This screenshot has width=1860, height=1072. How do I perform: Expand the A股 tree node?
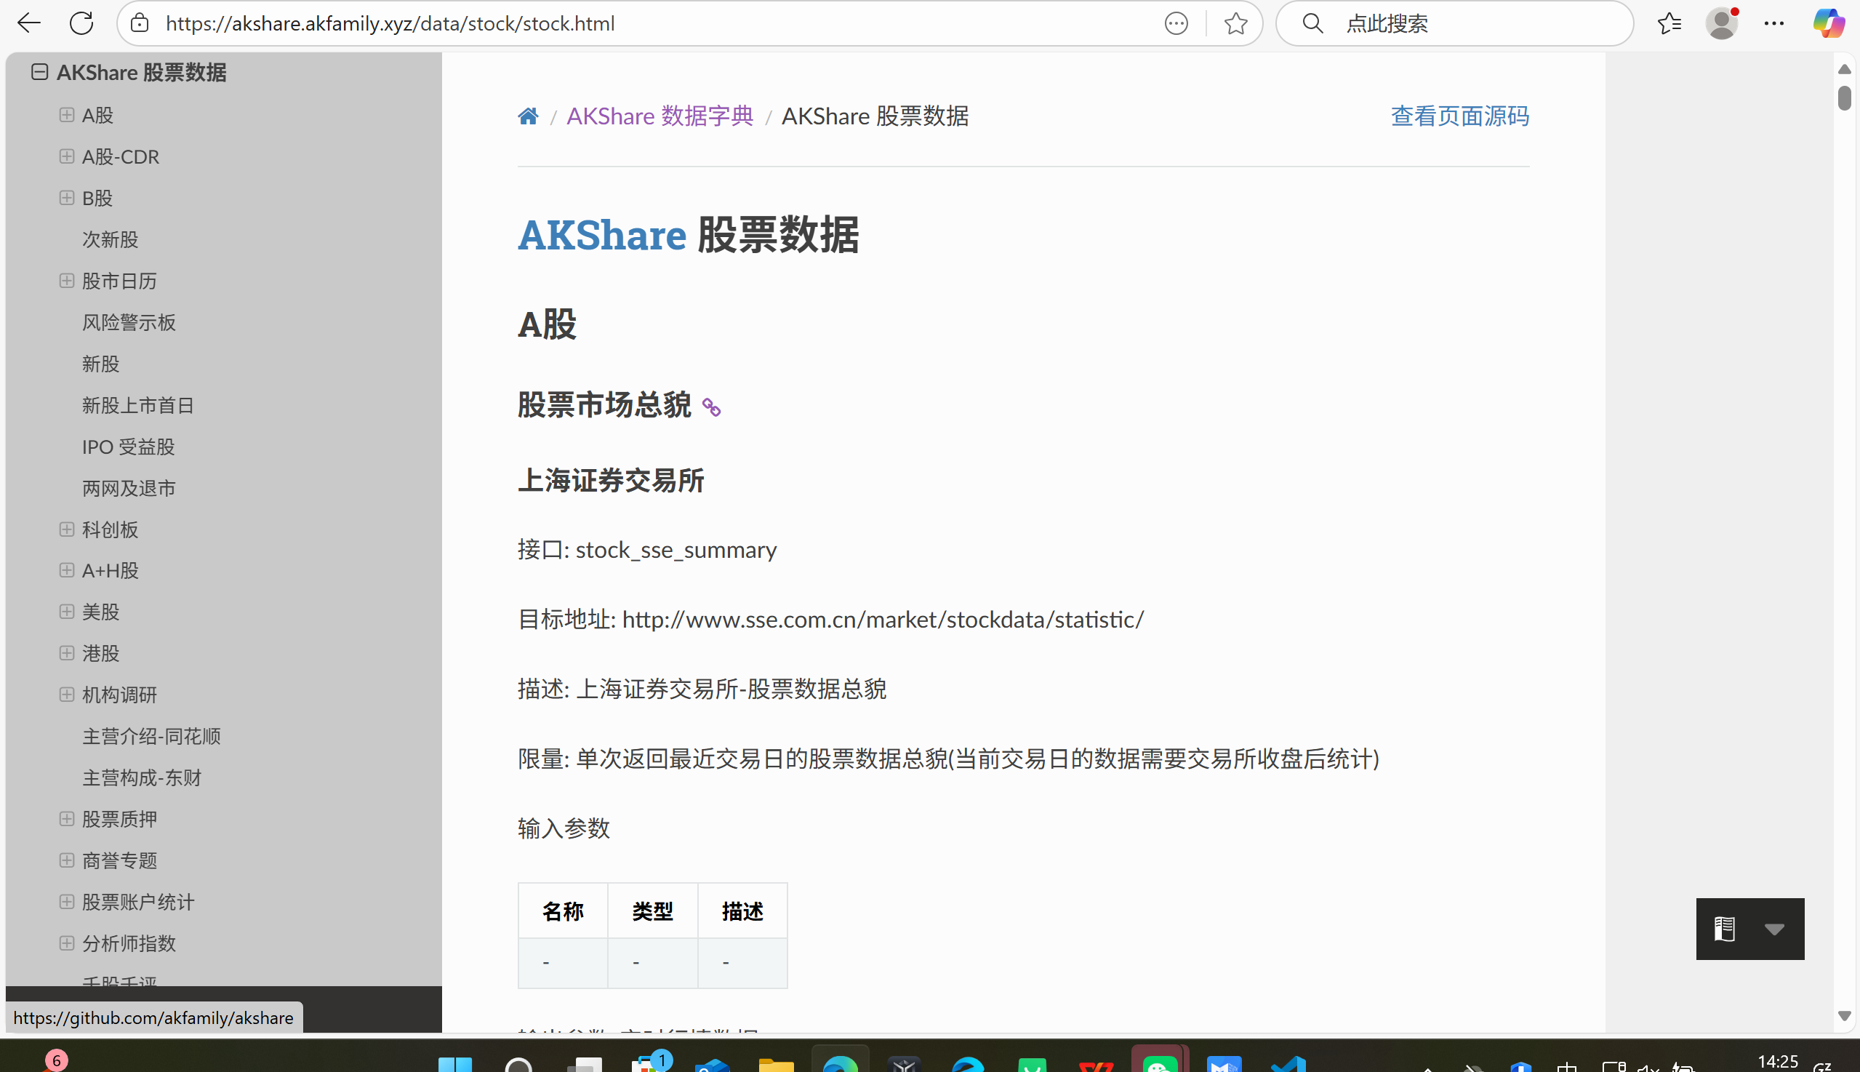point(68,115)
